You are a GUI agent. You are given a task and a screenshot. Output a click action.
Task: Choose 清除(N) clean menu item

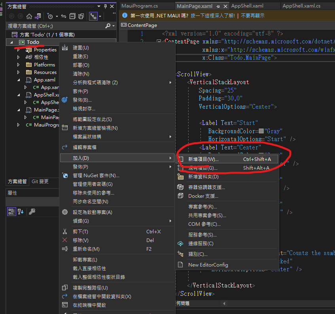117,74
